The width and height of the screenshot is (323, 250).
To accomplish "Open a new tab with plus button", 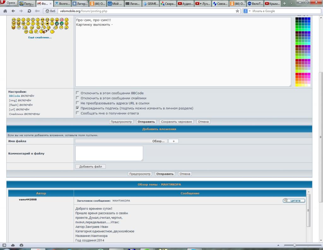I will [285, 3].
